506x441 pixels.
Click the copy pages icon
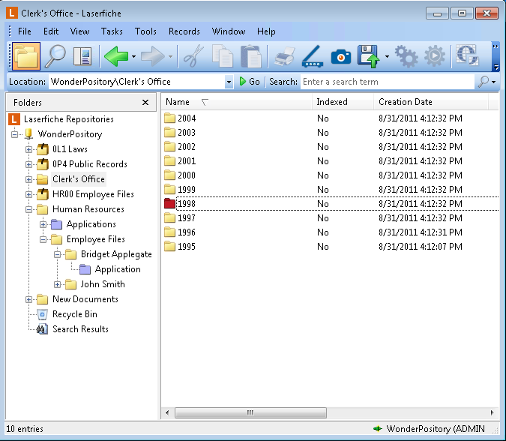(x=223, y=56)
